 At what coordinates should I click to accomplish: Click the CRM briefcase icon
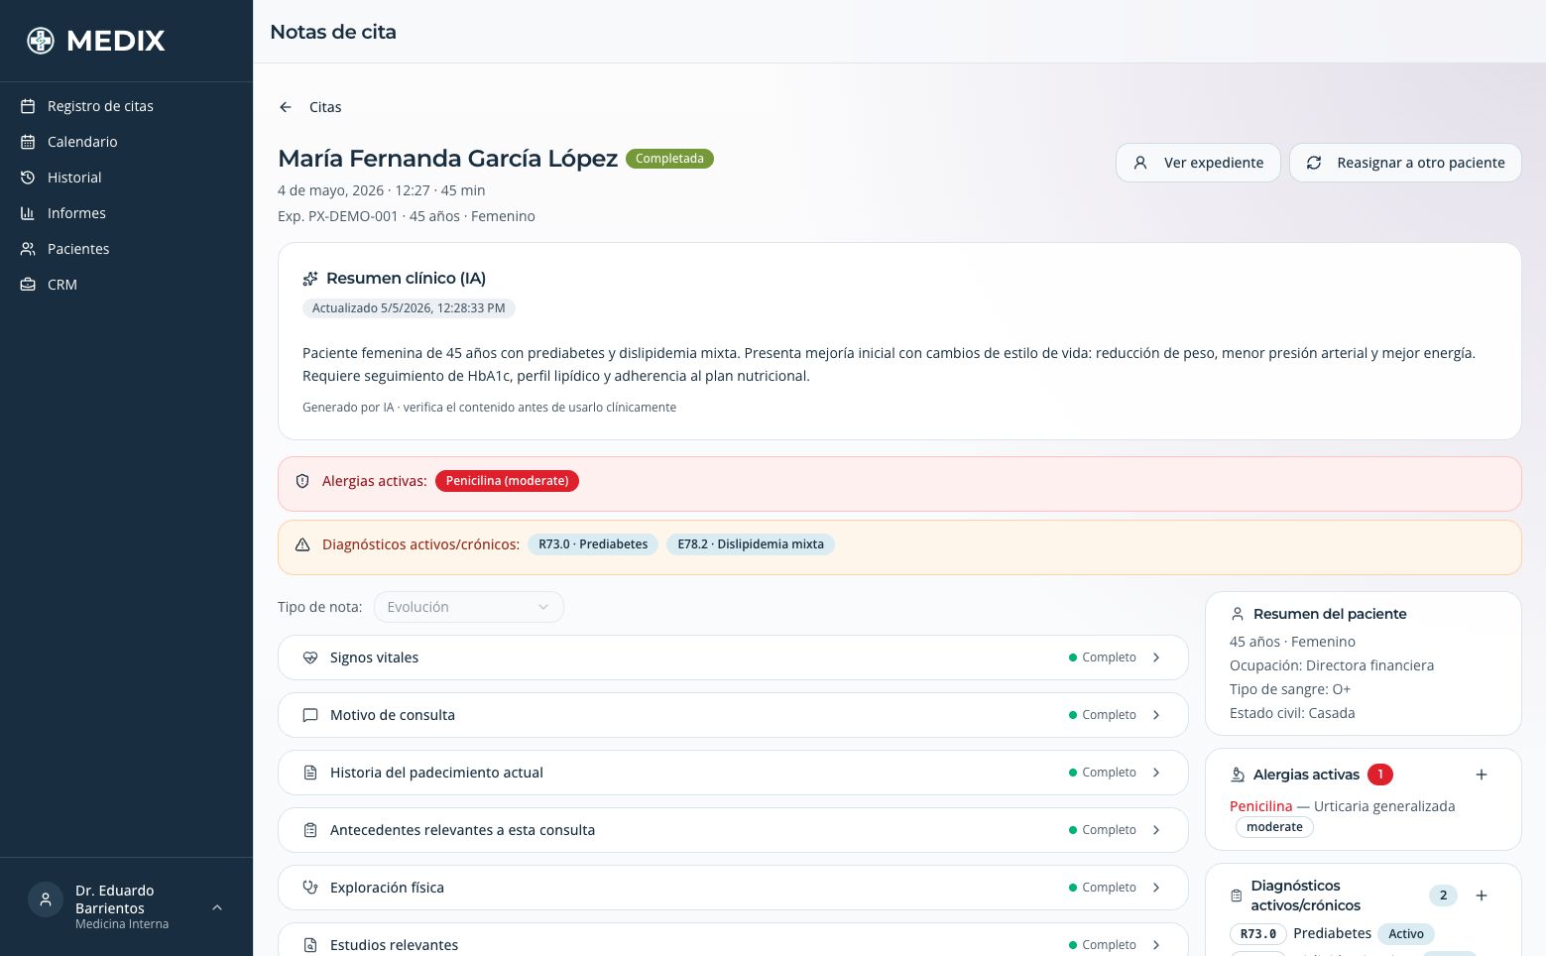click(28, 285)
